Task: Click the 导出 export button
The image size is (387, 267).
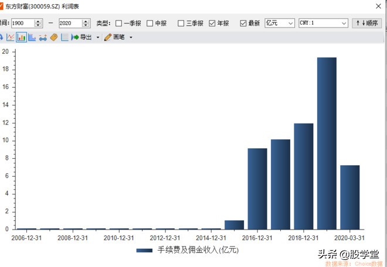Action: coord(82,37)
